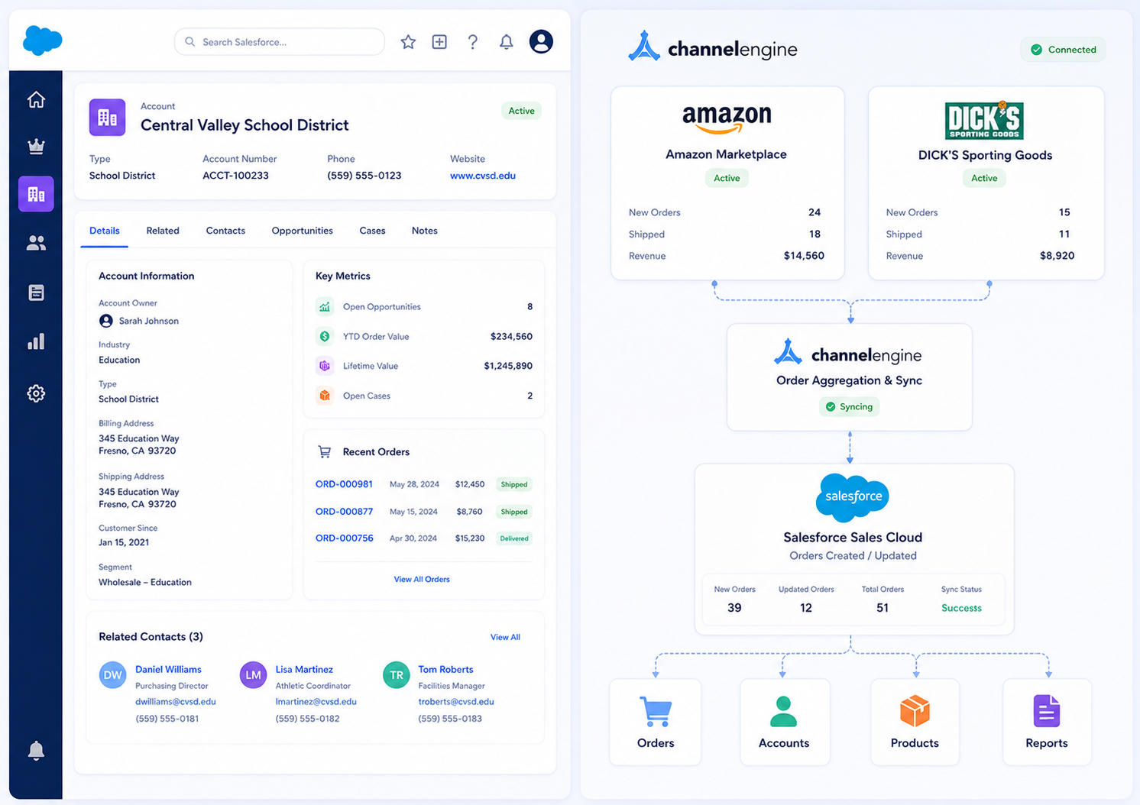Open header notifications bell icon
1140x805 pixels.
click(507, 42)
